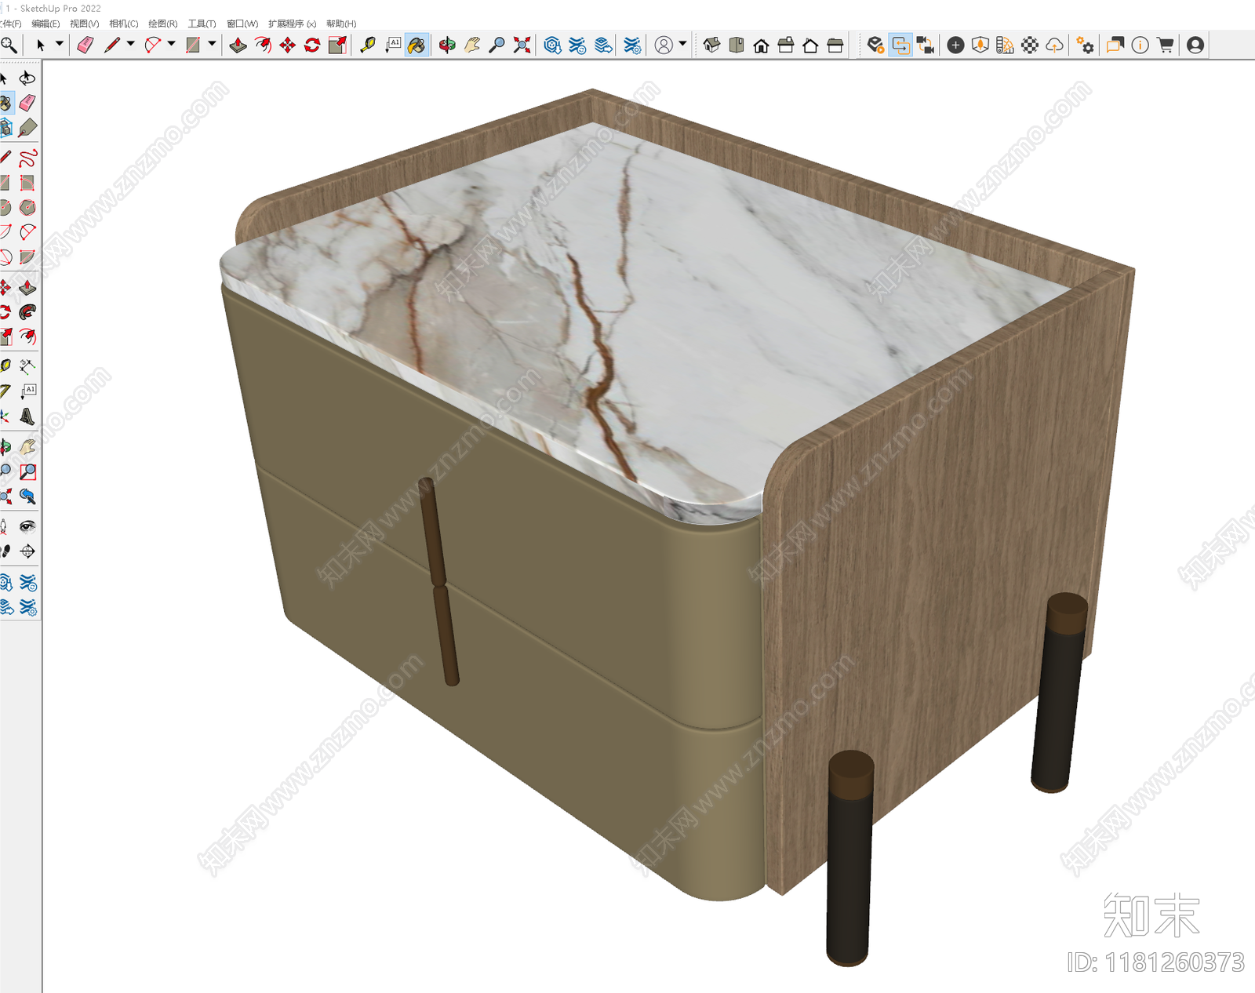1255x993 pixels.
Task: Select the Arc tool in top toolbar
Action: (153, 45)
